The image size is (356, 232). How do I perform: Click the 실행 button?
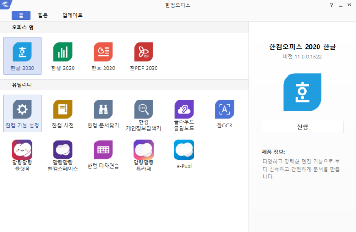tap(303, 127)
